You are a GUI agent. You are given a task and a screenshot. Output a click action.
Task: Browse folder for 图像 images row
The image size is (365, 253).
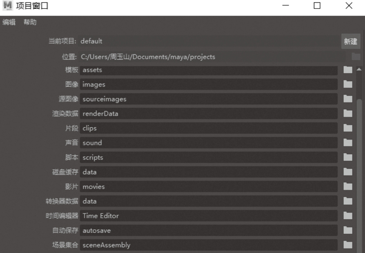pos(348,84)
